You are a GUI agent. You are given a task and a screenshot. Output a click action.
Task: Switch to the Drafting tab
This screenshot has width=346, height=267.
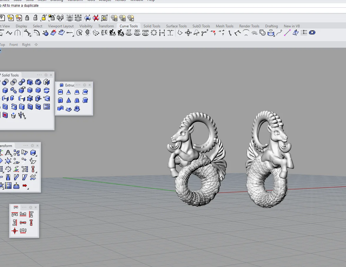(271, 26)
